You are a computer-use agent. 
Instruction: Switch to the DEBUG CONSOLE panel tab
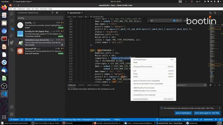93,85
